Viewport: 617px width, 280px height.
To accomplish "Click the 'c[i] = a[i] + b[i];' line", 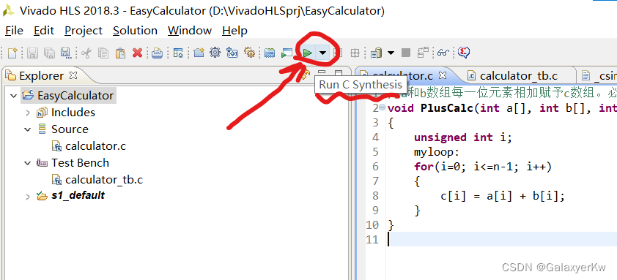I will [x=503, y=196].
